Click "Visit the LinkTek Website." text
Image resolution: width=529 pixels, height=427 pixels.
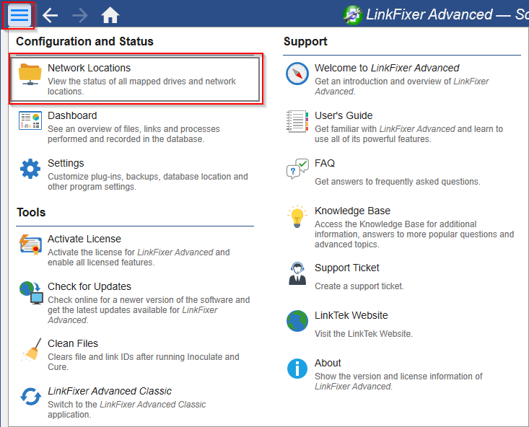pos(364,333)
